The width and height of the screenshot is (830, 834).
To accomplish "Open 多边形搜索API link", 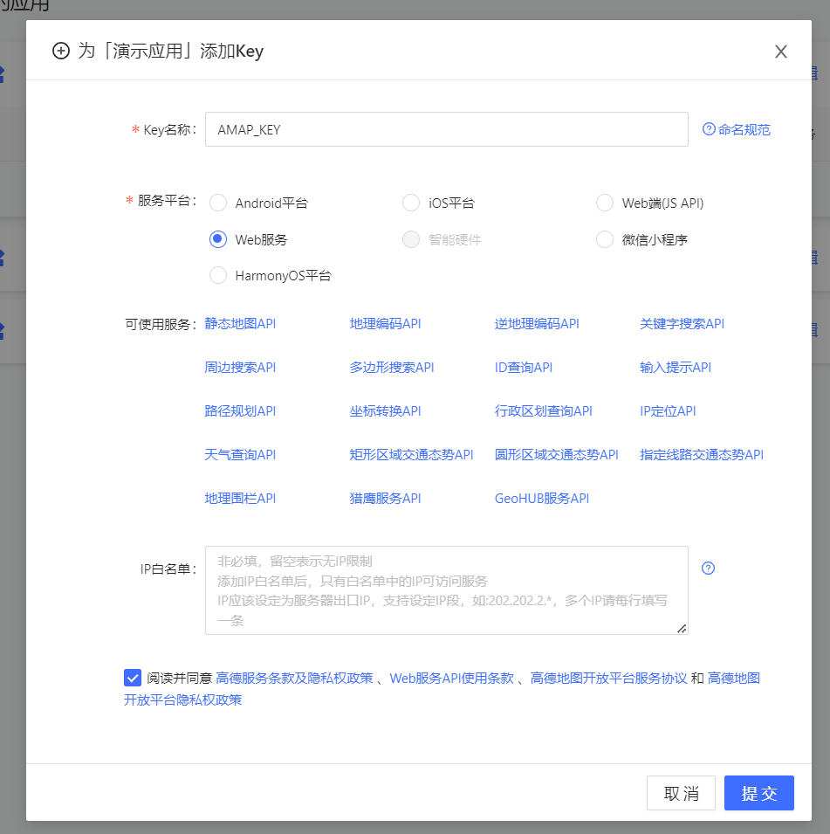I will click(x=392, y=367).
